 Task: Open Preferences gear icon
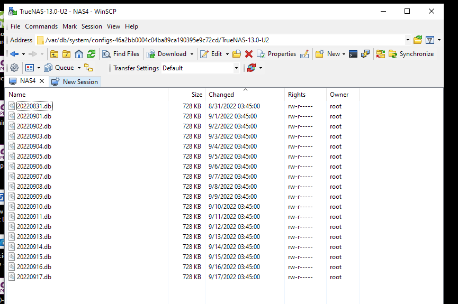pyautogui.click(x=14, y=68)
